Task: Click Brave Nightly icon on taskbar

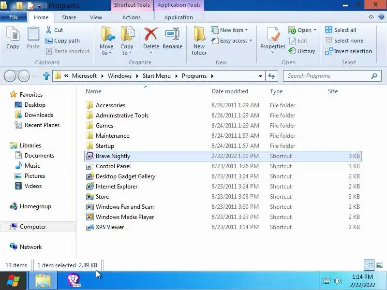Action: [x=74, y=280]
